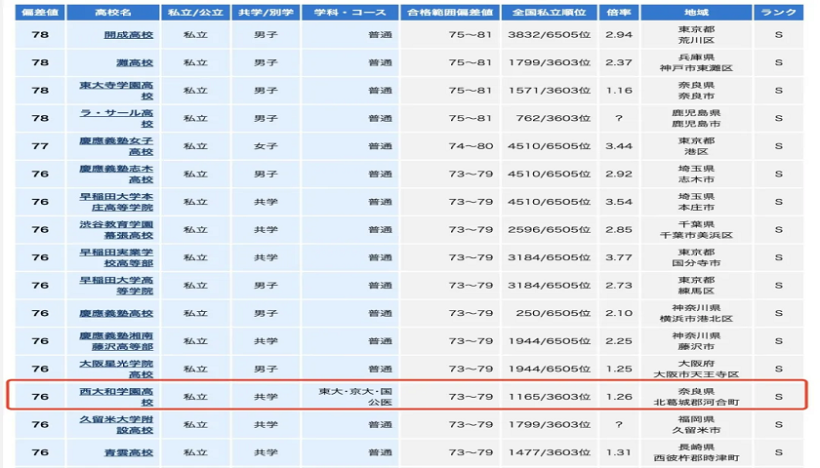The width and height of the screenshot is (820, 468).
Task: Open the 開成高校 school link
Action: [115, 34]
